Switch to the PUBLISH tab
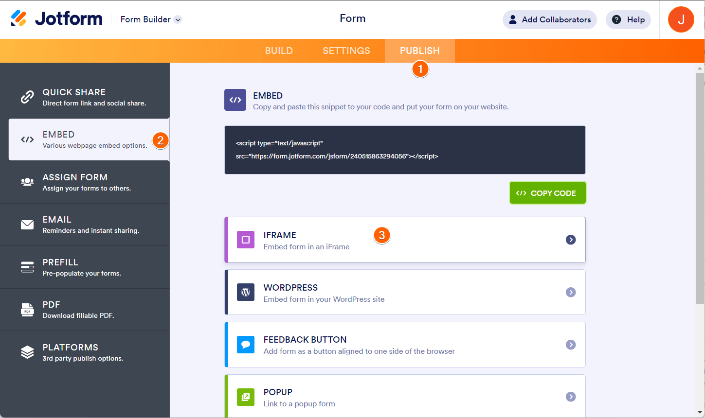Screen dimensions: 705x418 (x=420, y=51)
